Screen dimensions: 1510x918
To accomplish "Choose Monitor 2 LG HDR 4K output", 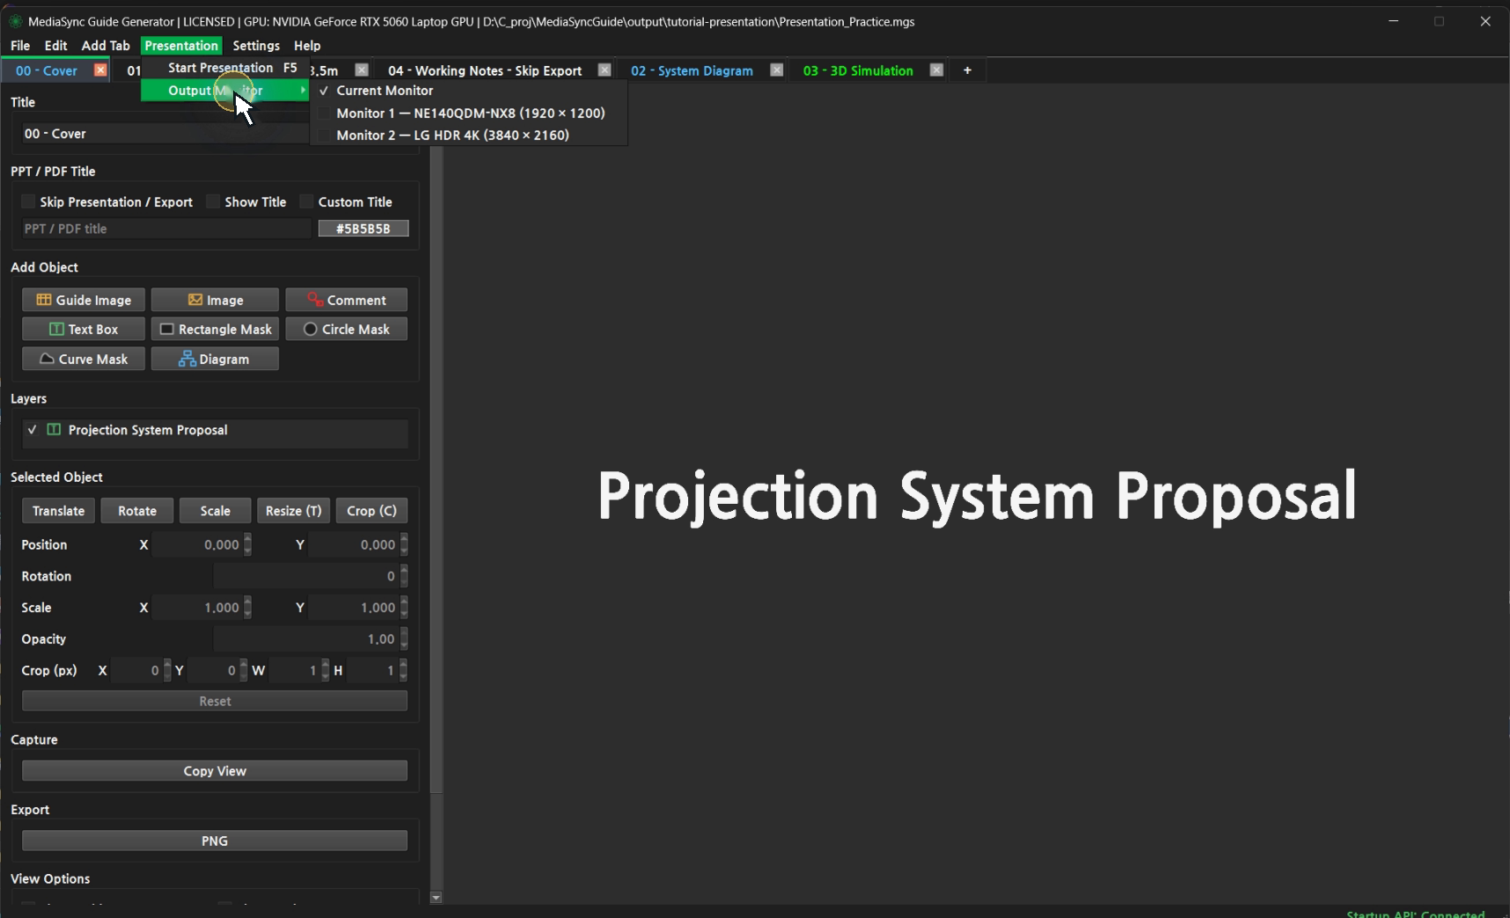I will (468, 135).
